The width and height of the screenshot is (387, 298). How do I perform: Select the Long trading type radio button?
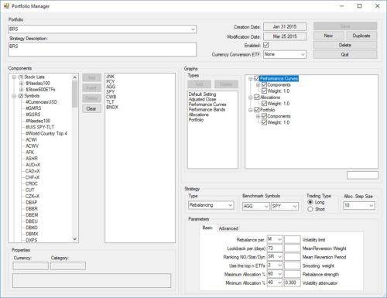click(x=310, y=202)
